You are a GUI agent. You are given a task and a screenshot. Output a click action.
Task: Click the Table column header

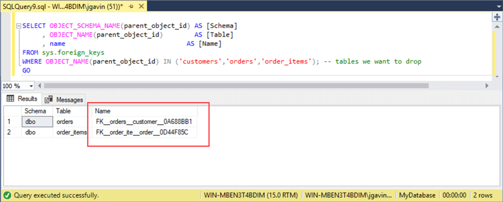coord(73,111)
